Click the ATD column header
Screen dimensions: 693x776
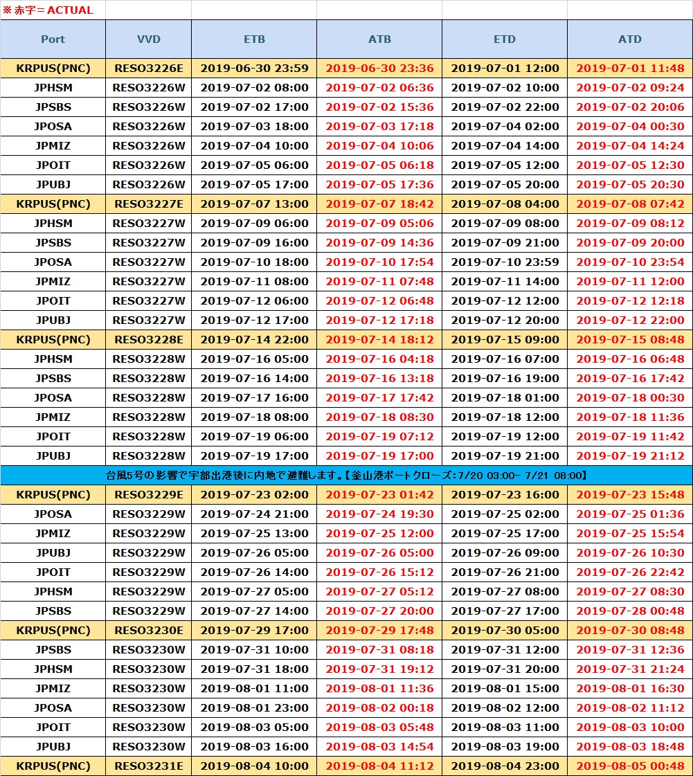[629, 39]
